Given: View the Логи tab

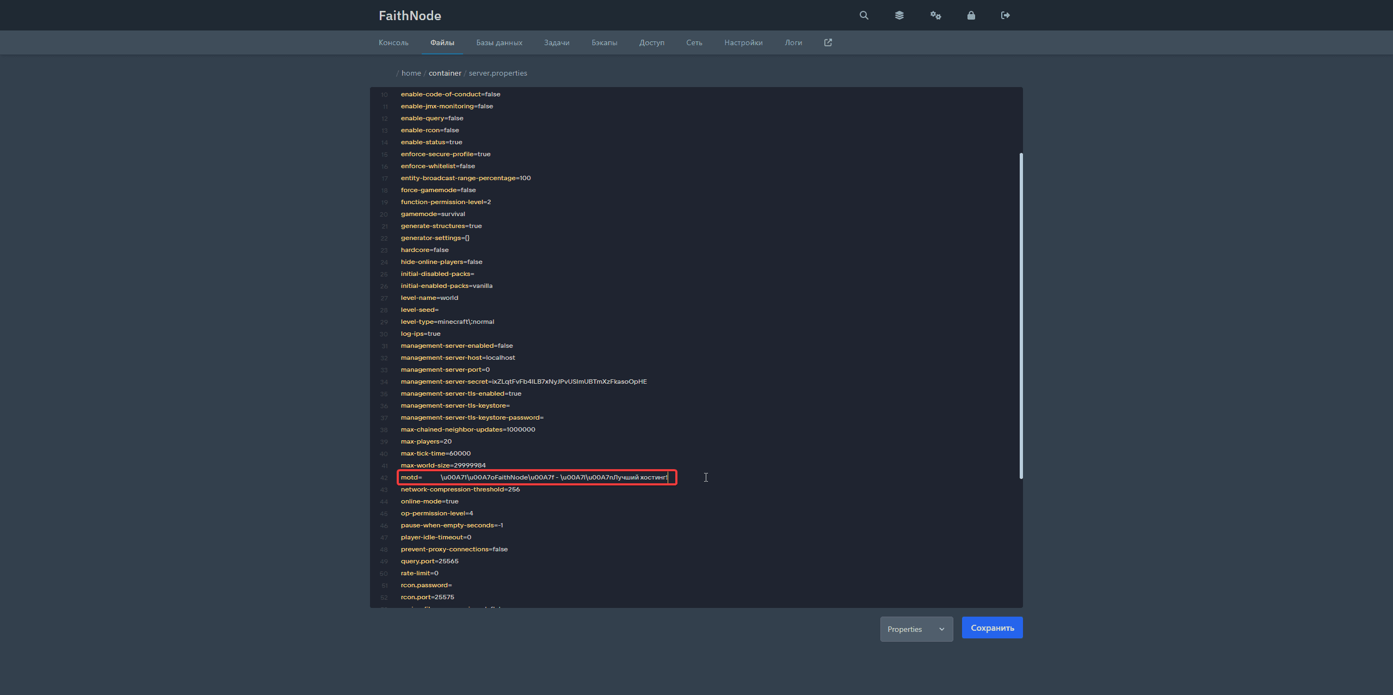Looking at the screenshot, I should [x=793, y=42].
